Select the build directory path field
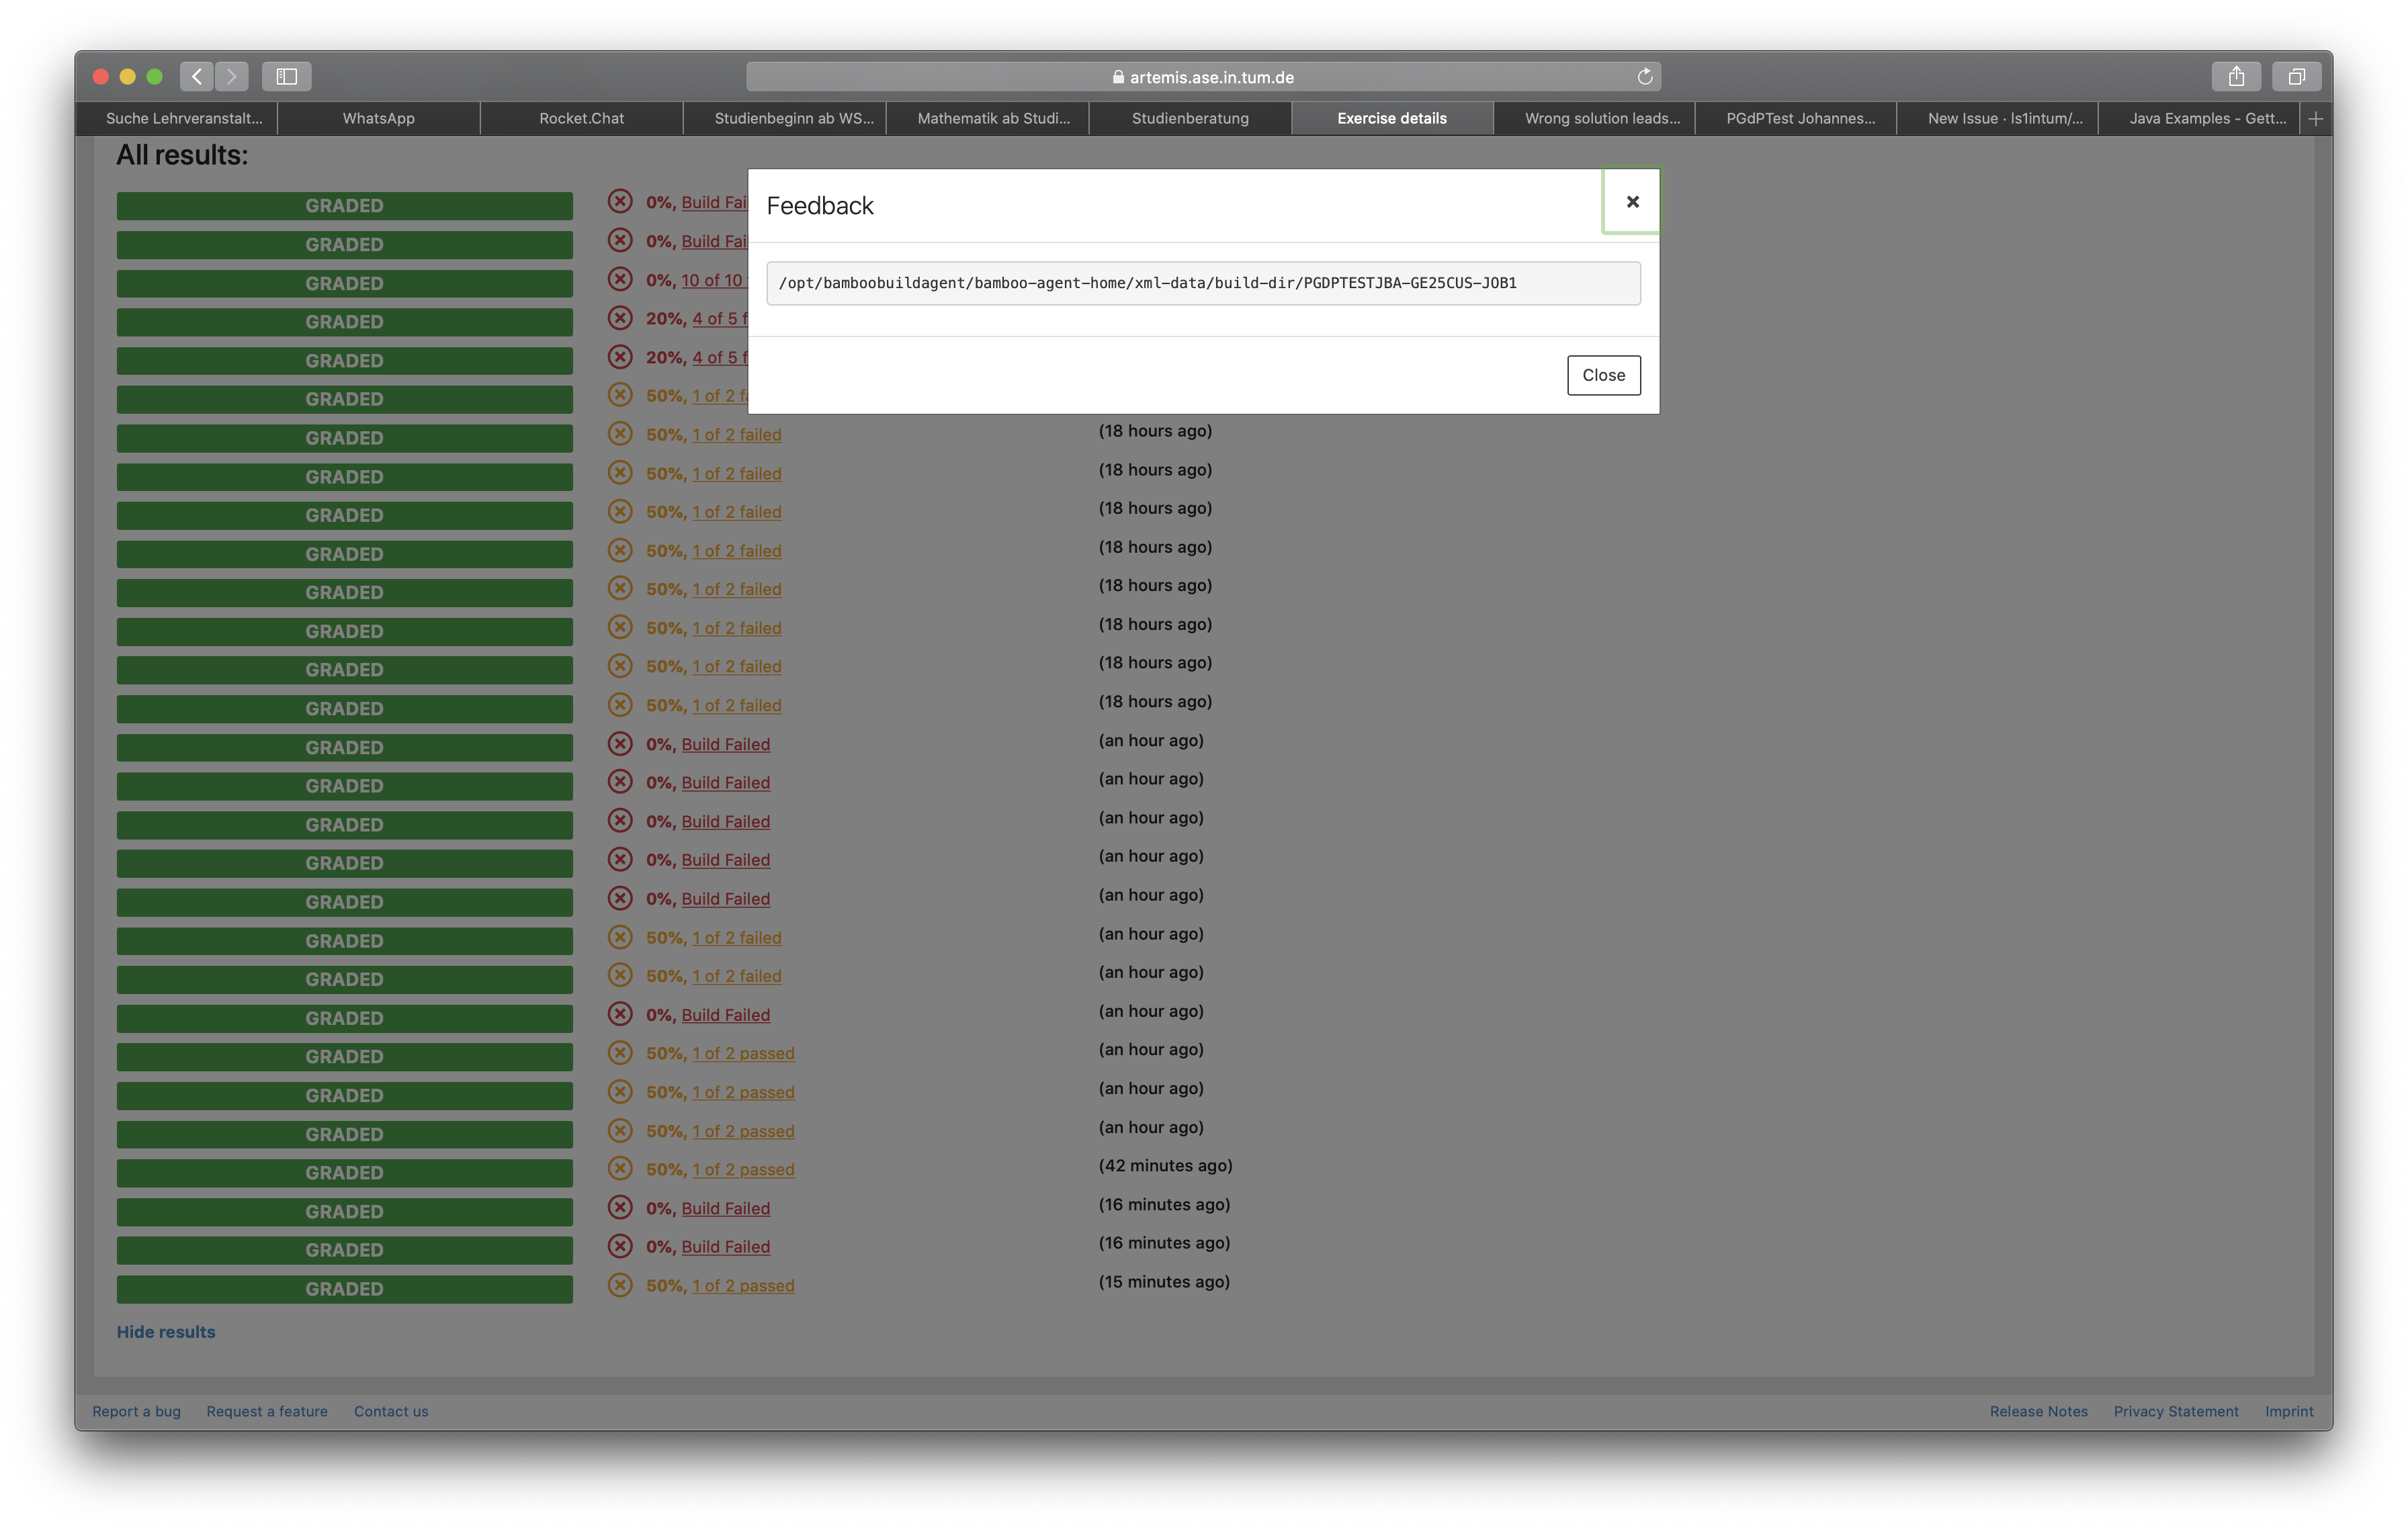Viewport: 2408px width, 1530px height. pyautogui.click(x=1202, y=283)
